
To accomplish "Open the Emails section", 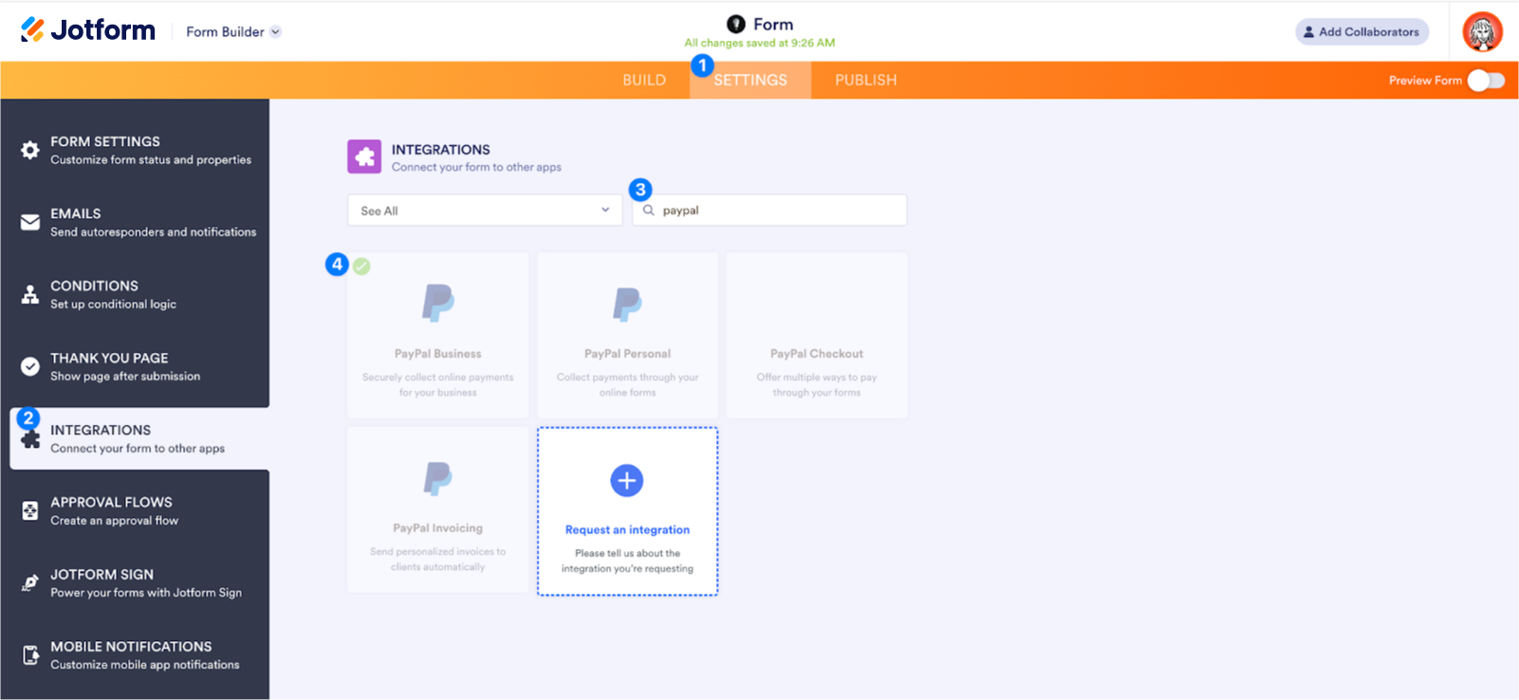I will point(135,222).
